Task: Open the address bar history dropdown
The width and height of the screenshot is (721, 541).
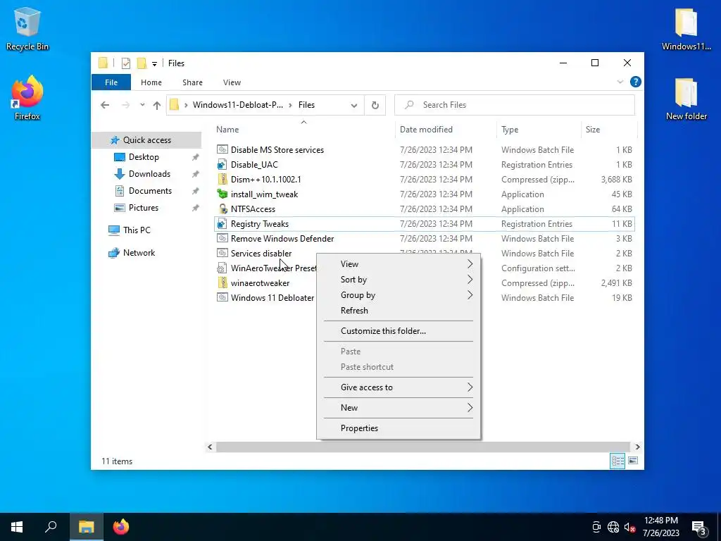Action: tap(353, 105)
